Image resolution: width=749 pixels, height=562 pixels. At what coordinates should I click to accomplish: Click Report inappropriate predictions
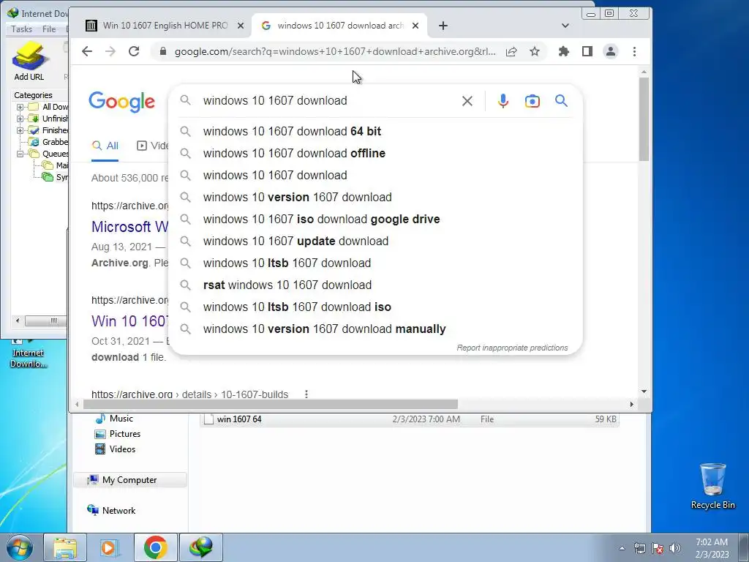click(512, 348)
